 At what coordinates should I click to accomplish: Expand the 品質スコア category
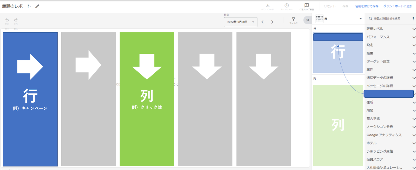pyautogui.click(x=390, y=159)
